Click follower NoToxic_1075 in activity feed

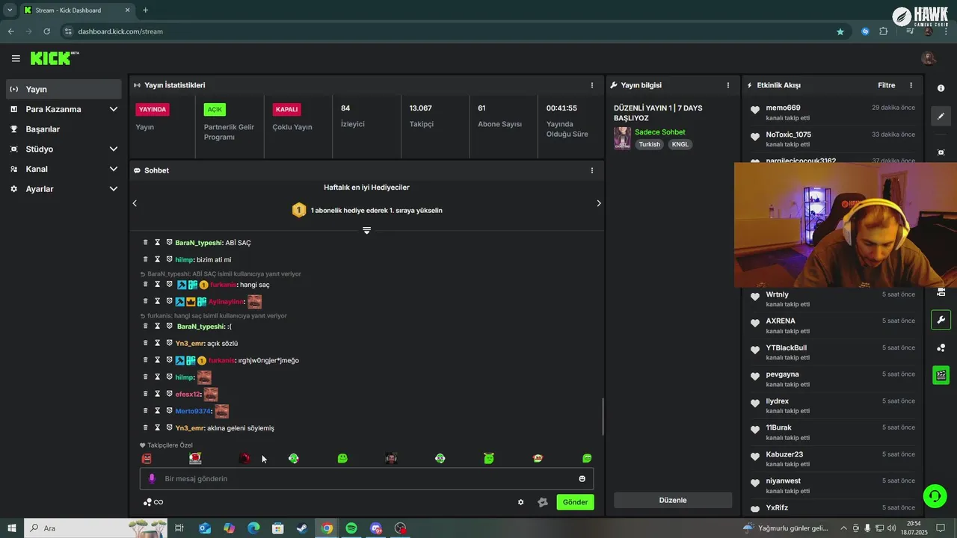click(788, 134)
